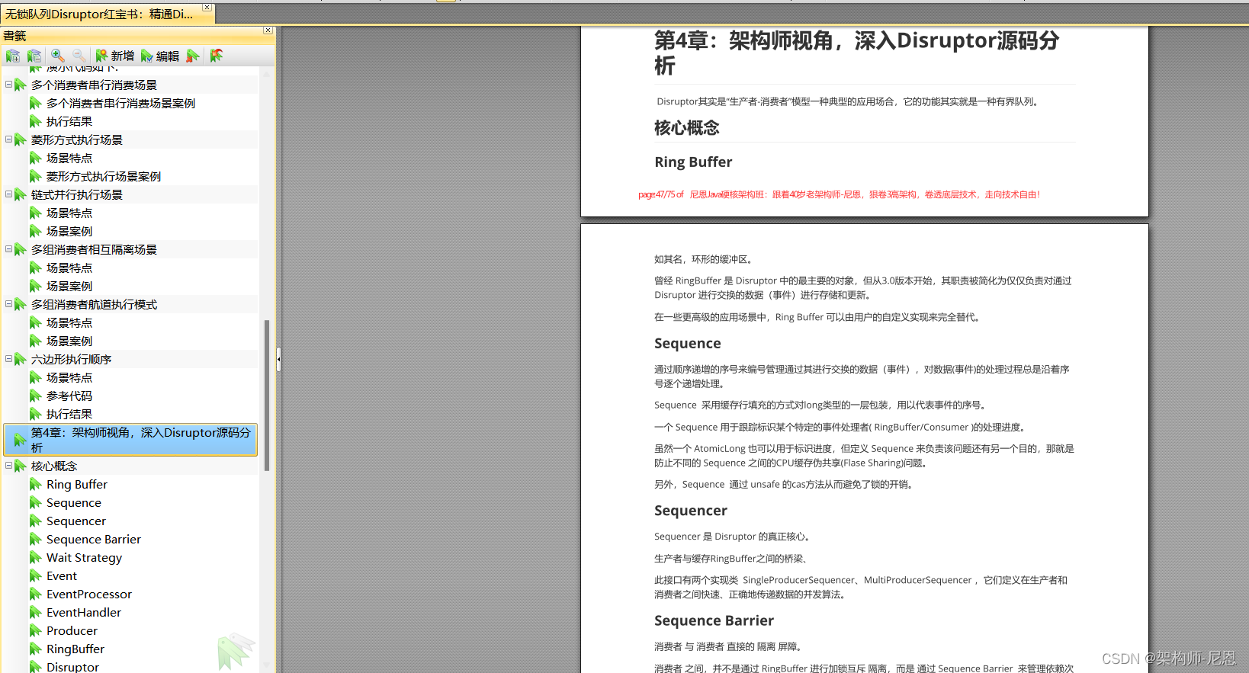Viewport: 1249px width, 673px height.
Task: Click the sidebar collapse handle on the panel divider
Action: tap(278, 359)
